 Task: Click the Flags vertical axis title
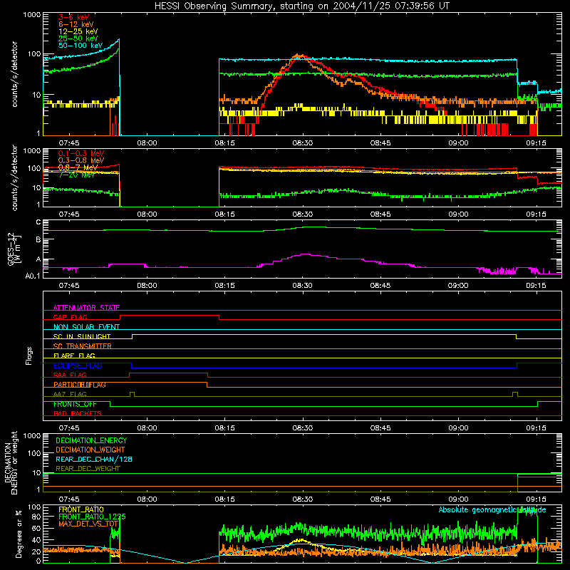[29, 356]
